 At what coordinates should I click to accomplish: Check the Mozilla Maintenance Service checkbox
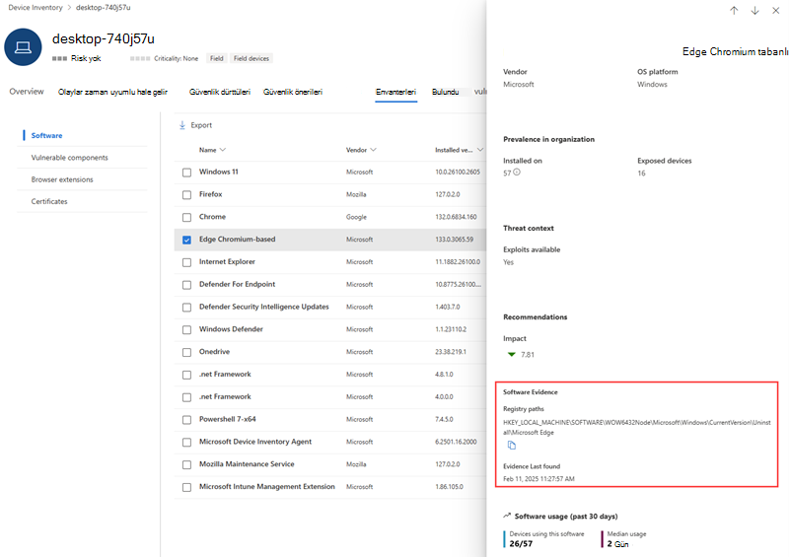186,465
